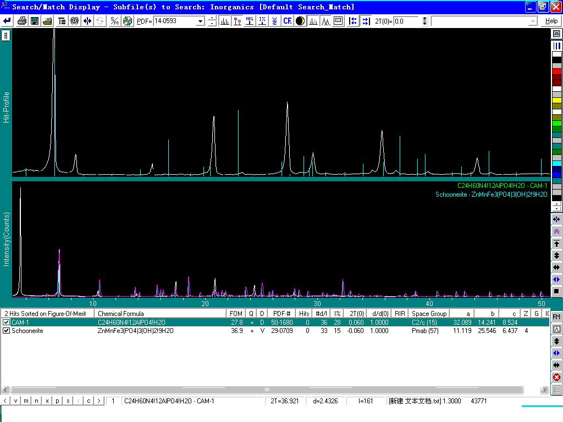
Task: Click the return arrow toolbar icon
Action: point(7,21)
